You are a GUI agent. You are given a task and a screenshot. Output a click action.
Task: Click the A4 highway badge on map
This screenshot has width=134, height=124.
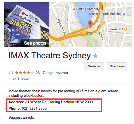tap(89, 34)
